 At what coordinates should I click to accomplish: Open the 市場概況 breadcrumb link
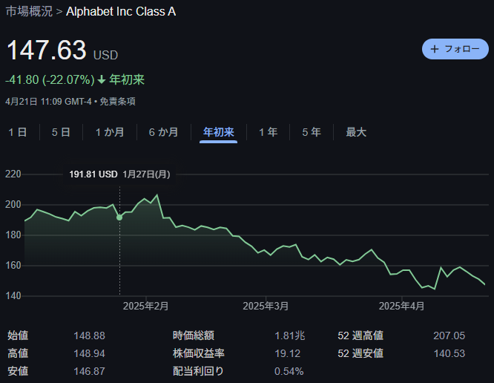click(x=29, y=12)
